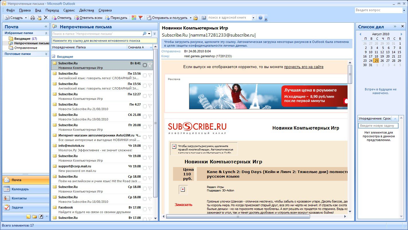This screenshot has height=230, width=408.
Task: Open the Файл menu
Action: coord(10,10)
